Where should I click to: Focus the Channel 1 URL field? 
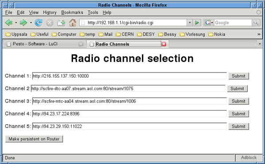[x=129, y=76]
